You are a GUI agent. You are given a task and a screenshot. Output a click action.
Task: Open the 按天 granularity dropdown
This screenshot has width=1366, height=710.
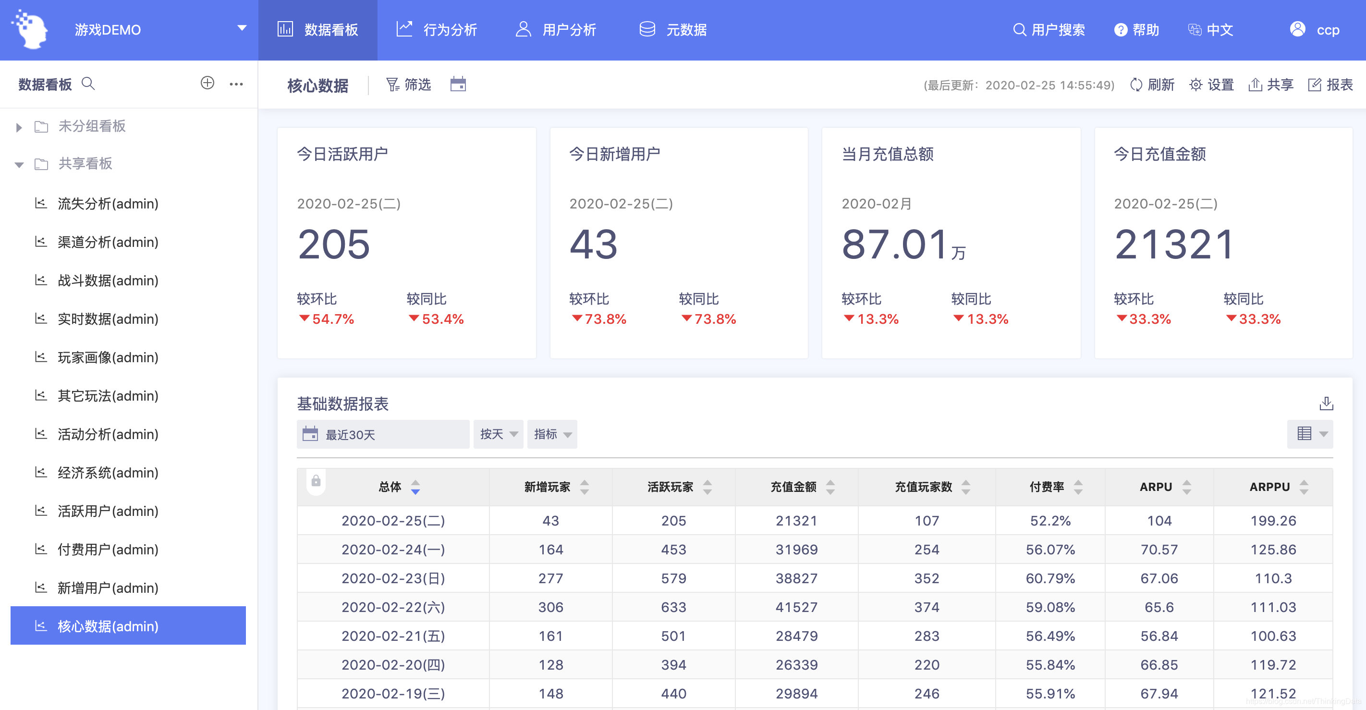pyautogui.click(x=498, y=434)
